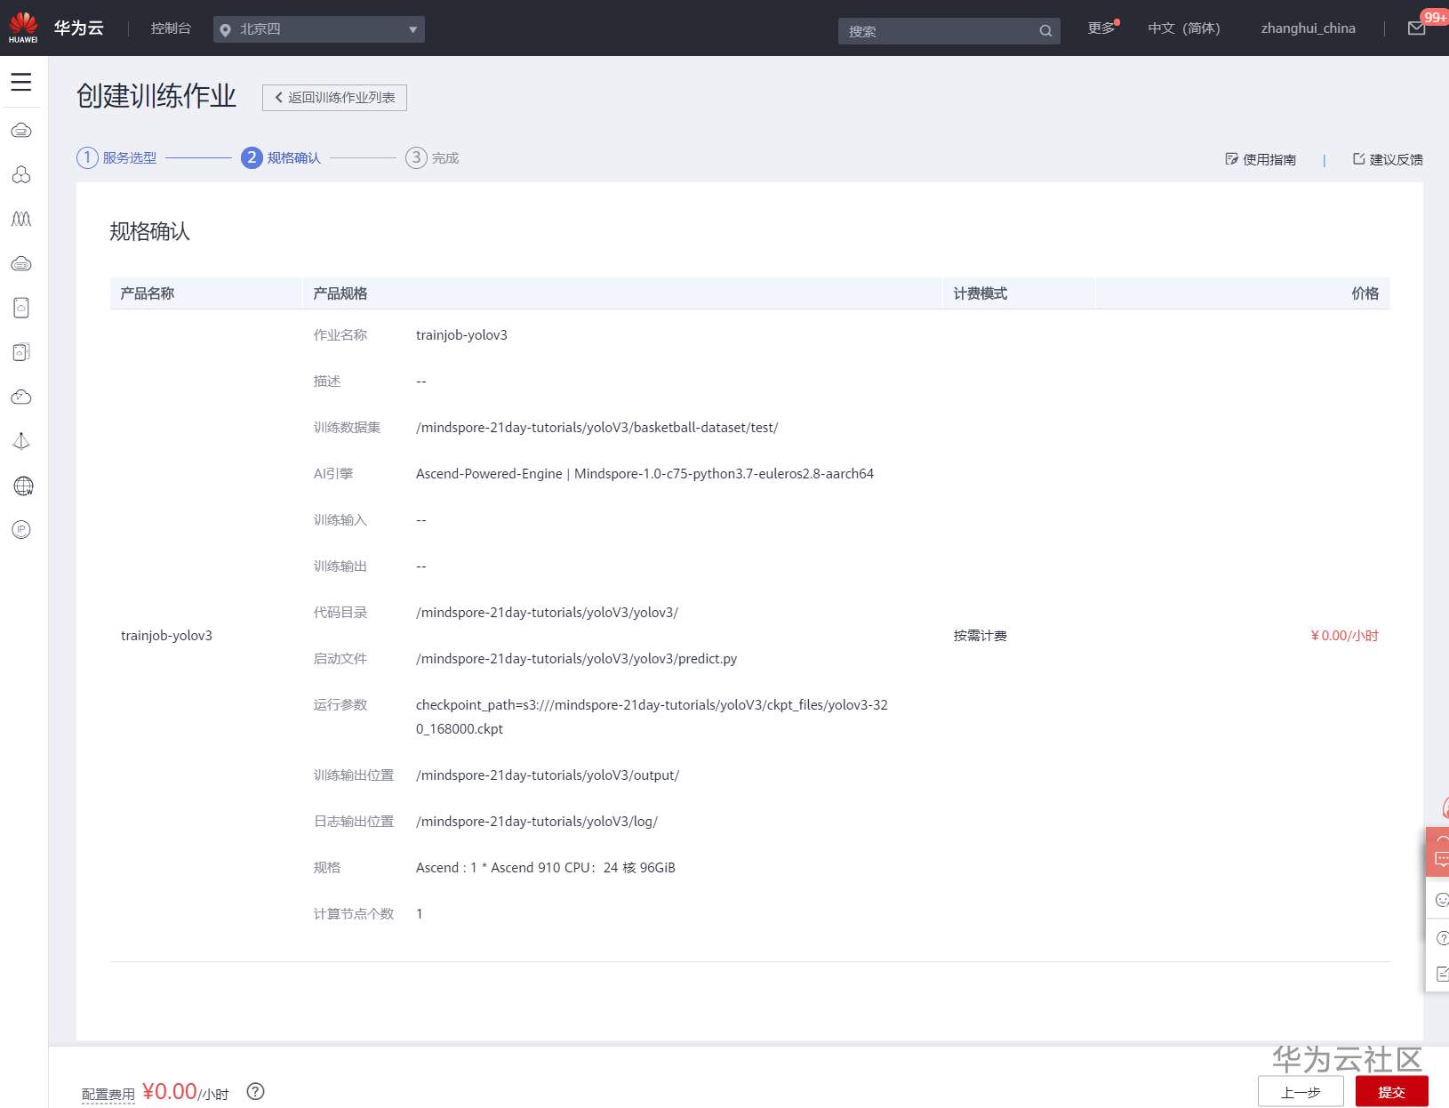Open the single disk with cloud sidebar icon

21,308
